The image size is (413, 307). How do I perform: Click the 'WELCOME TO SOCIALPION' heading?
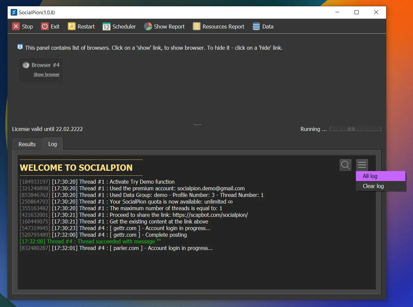(x=76, y=168)
